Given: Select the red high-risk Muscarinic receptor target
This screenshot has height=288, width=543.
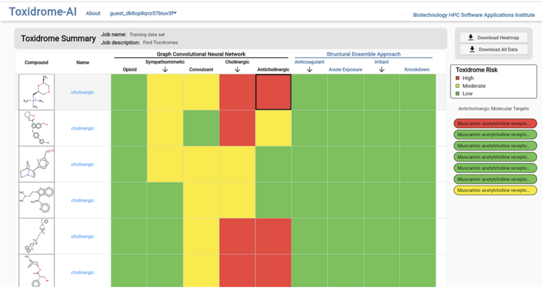Looking at the screenshot, I should coord(495,123).
